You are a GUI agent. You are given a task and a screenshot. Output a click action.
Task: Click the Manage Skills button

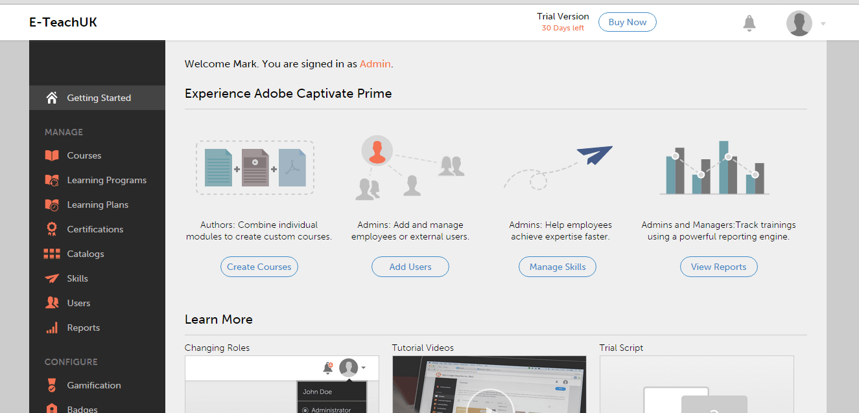coord(558,267)
